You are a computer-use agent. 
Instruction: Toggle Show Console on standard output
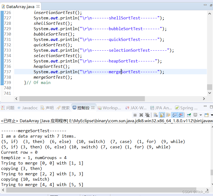pyautogui.click(x=174, y=115)
